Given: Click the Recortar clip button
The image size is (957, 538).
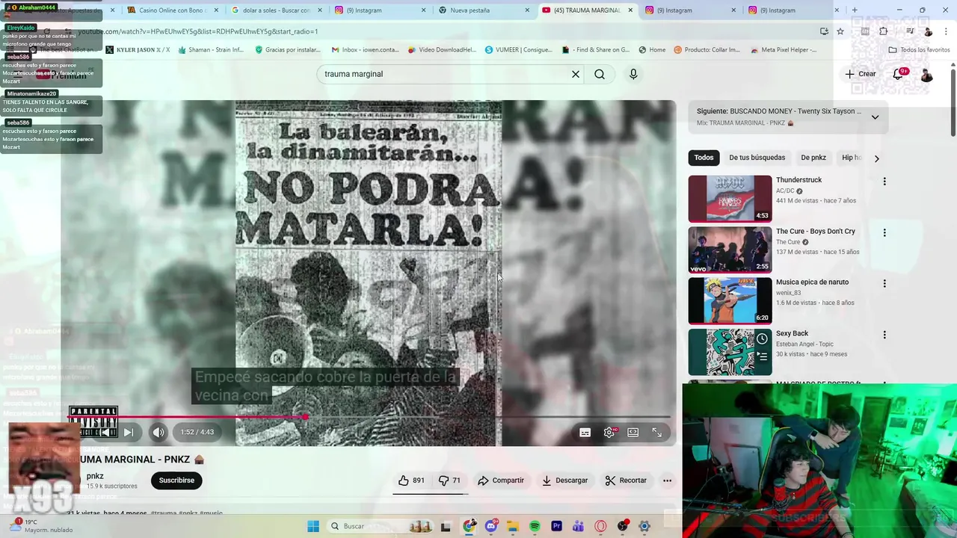Looking at the screenshot, I should pos(626,480).
